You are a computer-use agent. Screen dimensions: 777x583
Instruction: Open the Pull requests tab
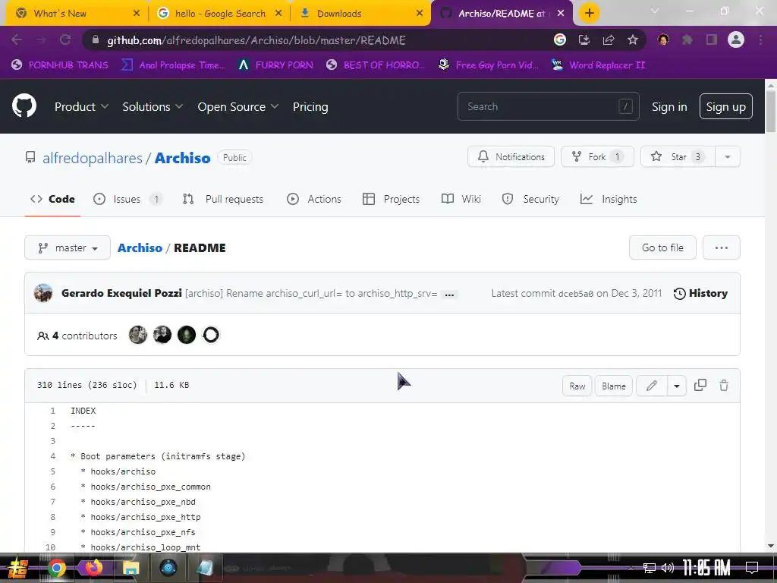click(223, 199)
